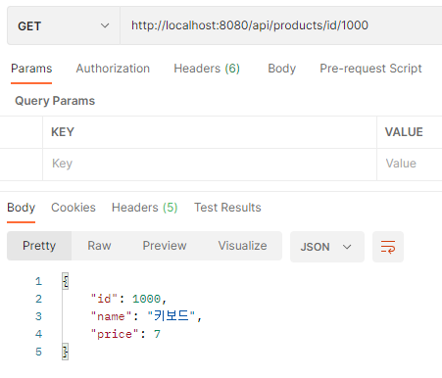
Task: Click the closing brace on line 5
Action: tap(66, 352)
